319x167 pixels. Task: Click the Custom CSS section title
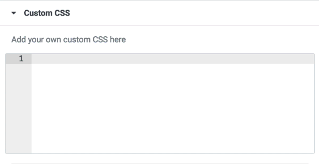pyautogui.click(x=47, y=13)
